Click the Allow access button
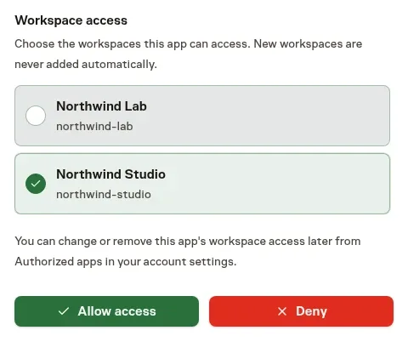408x353 pixels. tap(106, 311)
